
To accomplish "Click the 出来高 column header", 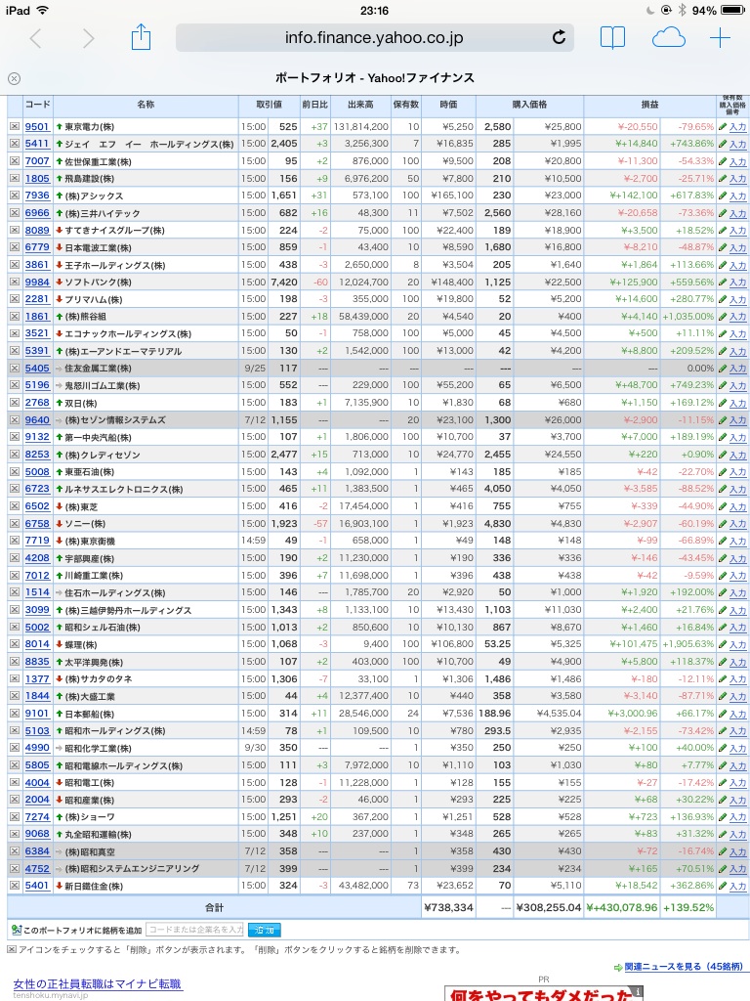I will tap(360, 104).
